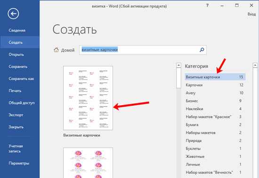
Task: Open Help via the question mark icon
Action: [x=207, y=6]
